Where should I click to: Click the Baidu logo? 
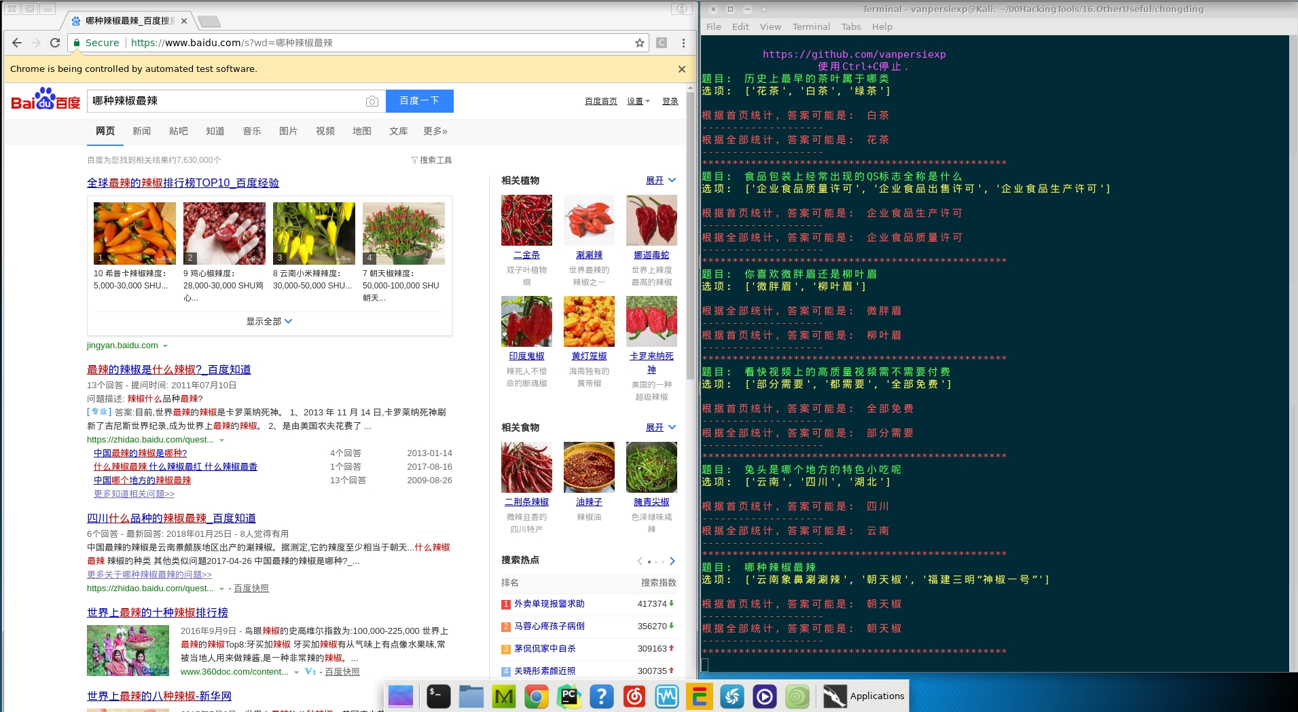point(46,100)
